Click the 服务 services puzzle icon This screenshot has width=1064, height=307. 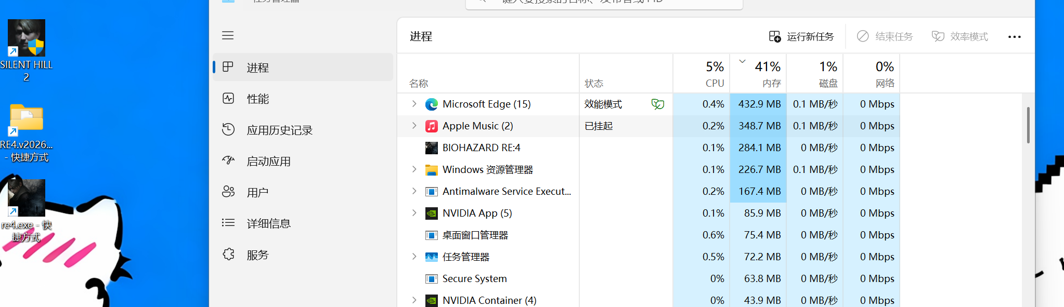228,254
